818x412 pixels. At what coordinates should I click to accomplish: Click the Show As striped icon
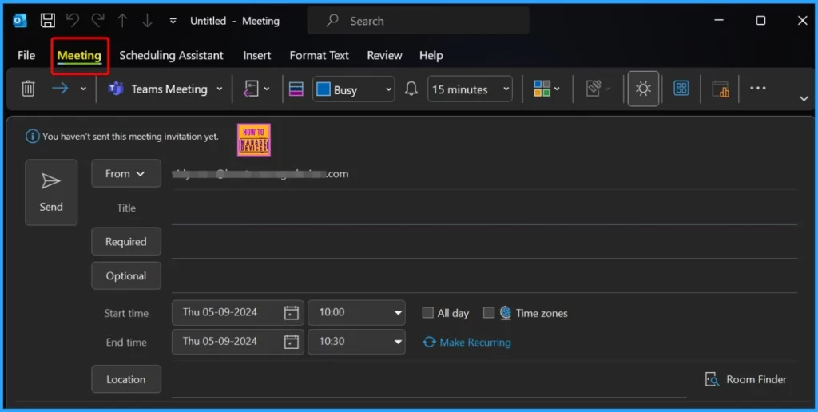click(296, 89)
